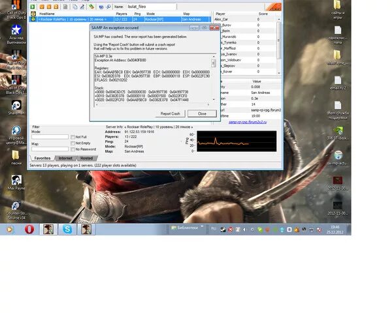This screenshot has height=313, width=392.
Task: Click first SA-MP taskbar button beside Opera
Action: click(48, 229)
